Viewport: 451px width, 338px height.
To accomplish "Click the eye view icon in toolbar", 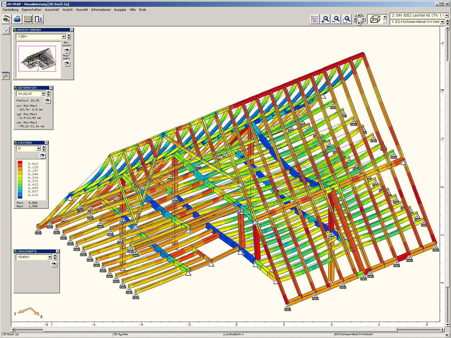I will tap(7, 19).
